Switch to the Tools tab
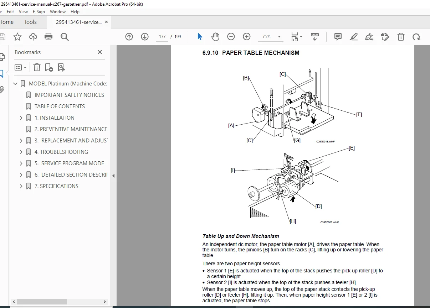430x308 pixels. (x=30, y=22)
